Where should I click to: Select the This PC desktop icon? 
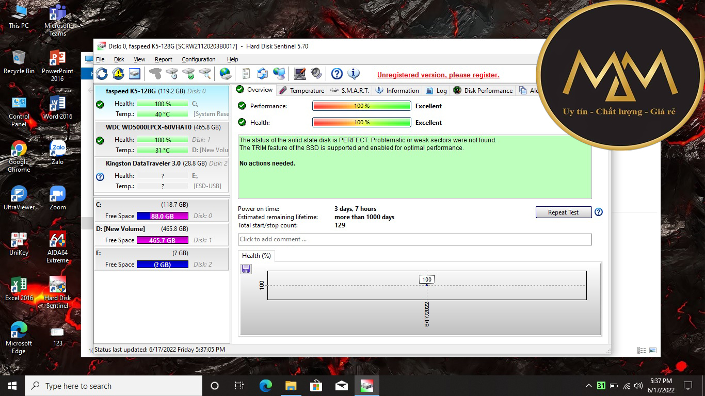(x=19, y=17)
